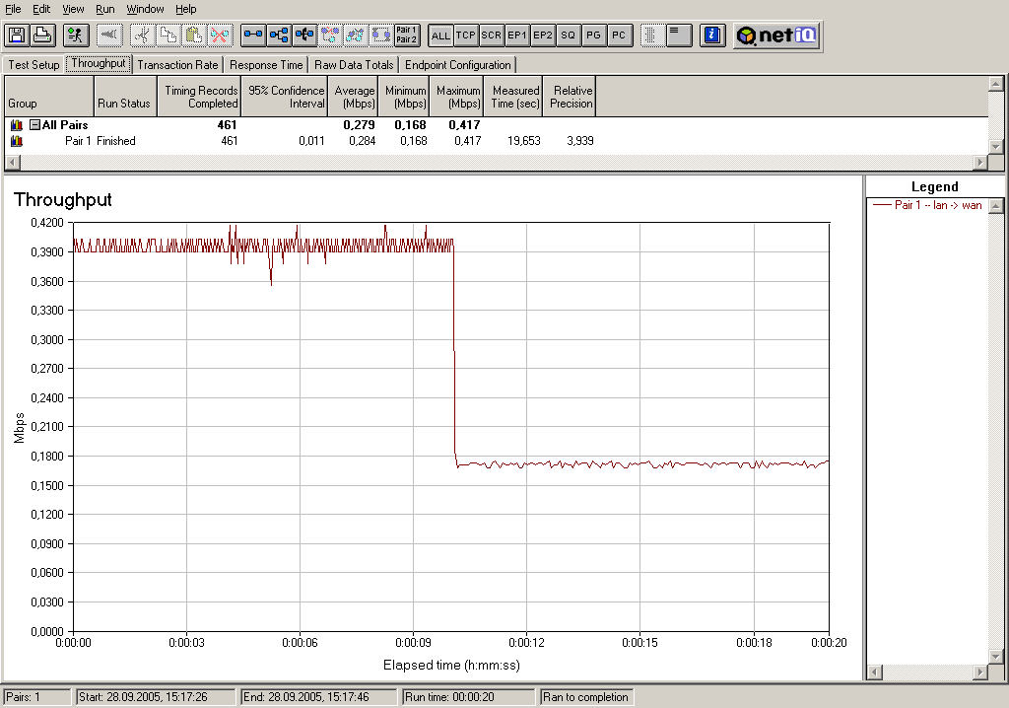Select Pair 1 lan -> wan legend entry
The width and height of the screenshot is (1009, 708).
[927, 205]
